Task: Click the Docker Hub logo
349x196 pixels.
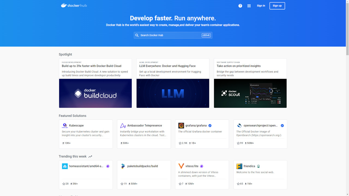Action: click(74, 5)
